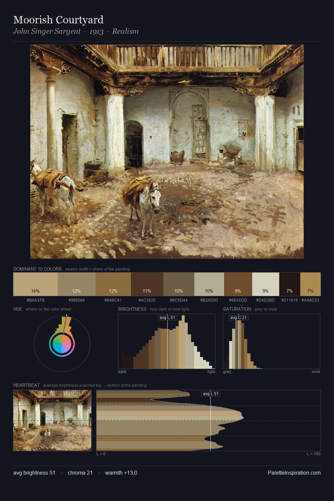
Task: Pick the #8A6C41 brown swatch
Action: [x=113, y=284]
